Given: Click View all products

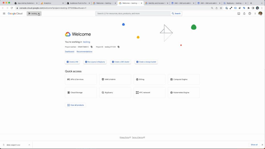Looking at the screenshot, I should 75,105.
